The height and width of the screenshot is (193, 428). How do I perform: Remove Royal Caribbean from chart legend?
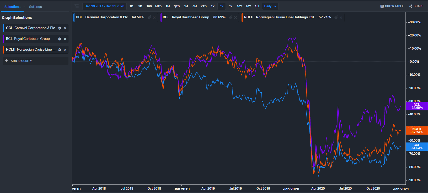coord(236,18)
